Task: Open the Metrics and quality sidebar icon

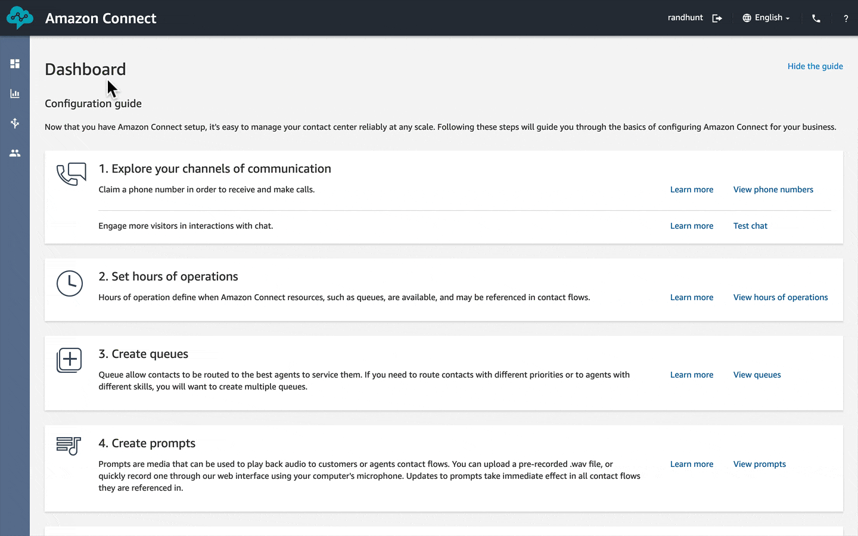Action: coord(15,94)
